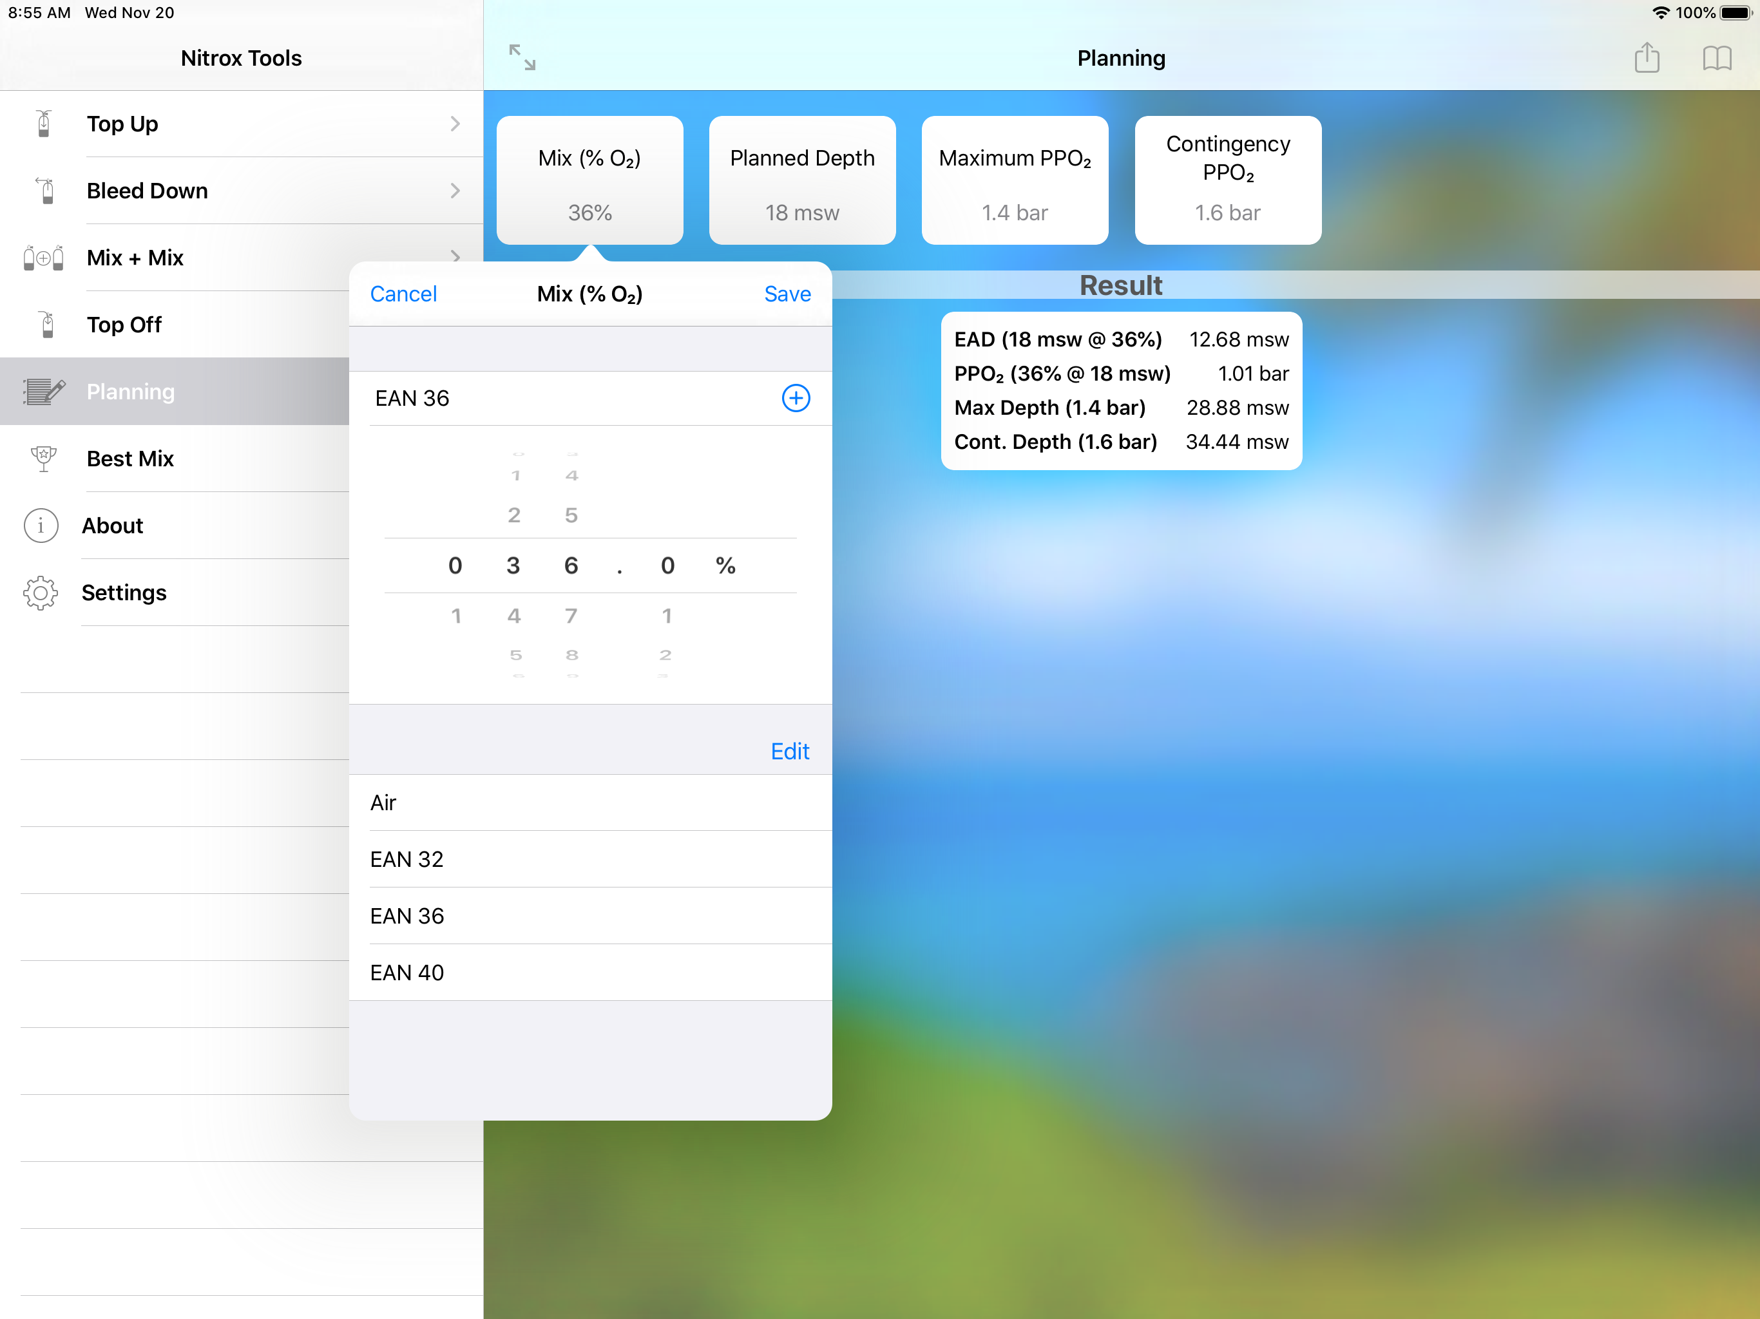
Task: Tap the Best Mix trophy icon
Action: (x=44, y=459)
